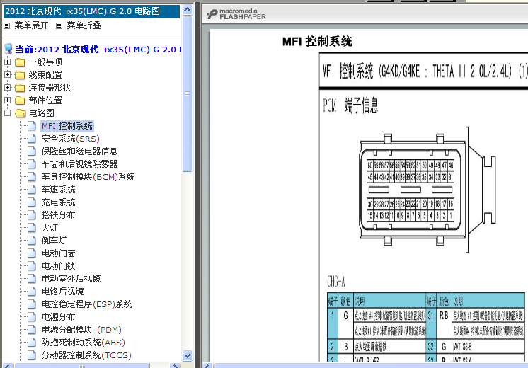Select the 线束配置 folder icon

20,75
